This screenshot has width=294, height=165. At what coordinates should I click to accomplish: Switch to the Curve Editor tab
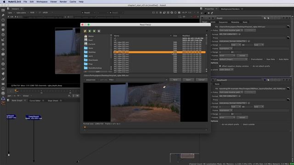click(35, 101)
